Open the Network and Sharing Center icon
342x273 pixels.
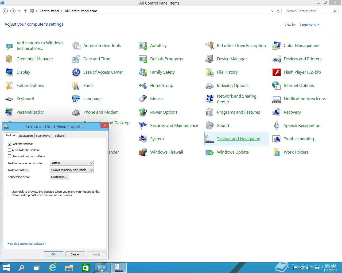(210, 99)
